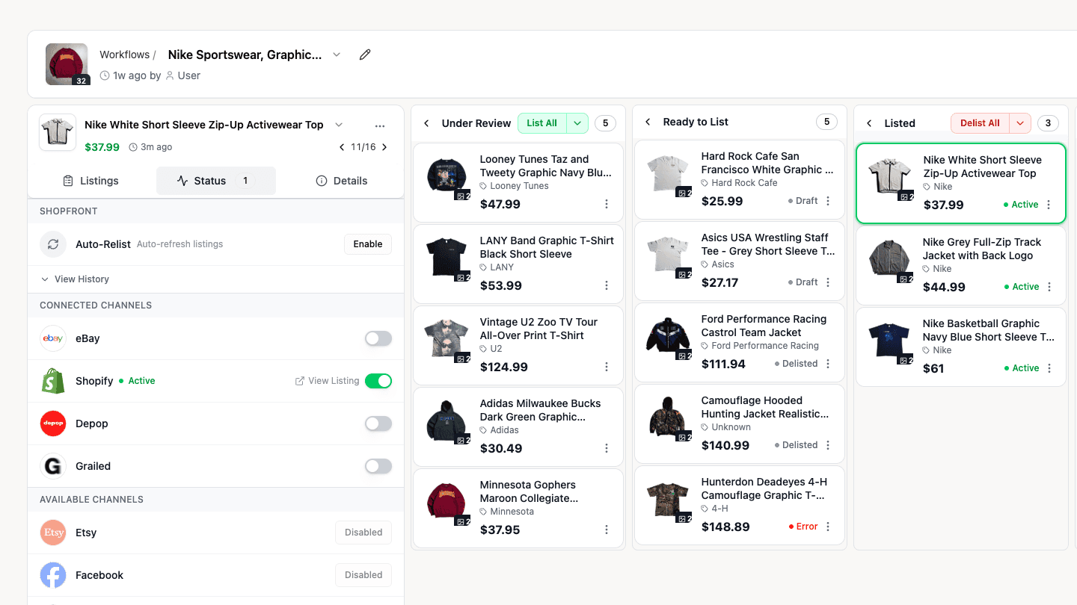
Task: Open options menu for Vintage U2 Zoo TV card
Action: point(607,367)
